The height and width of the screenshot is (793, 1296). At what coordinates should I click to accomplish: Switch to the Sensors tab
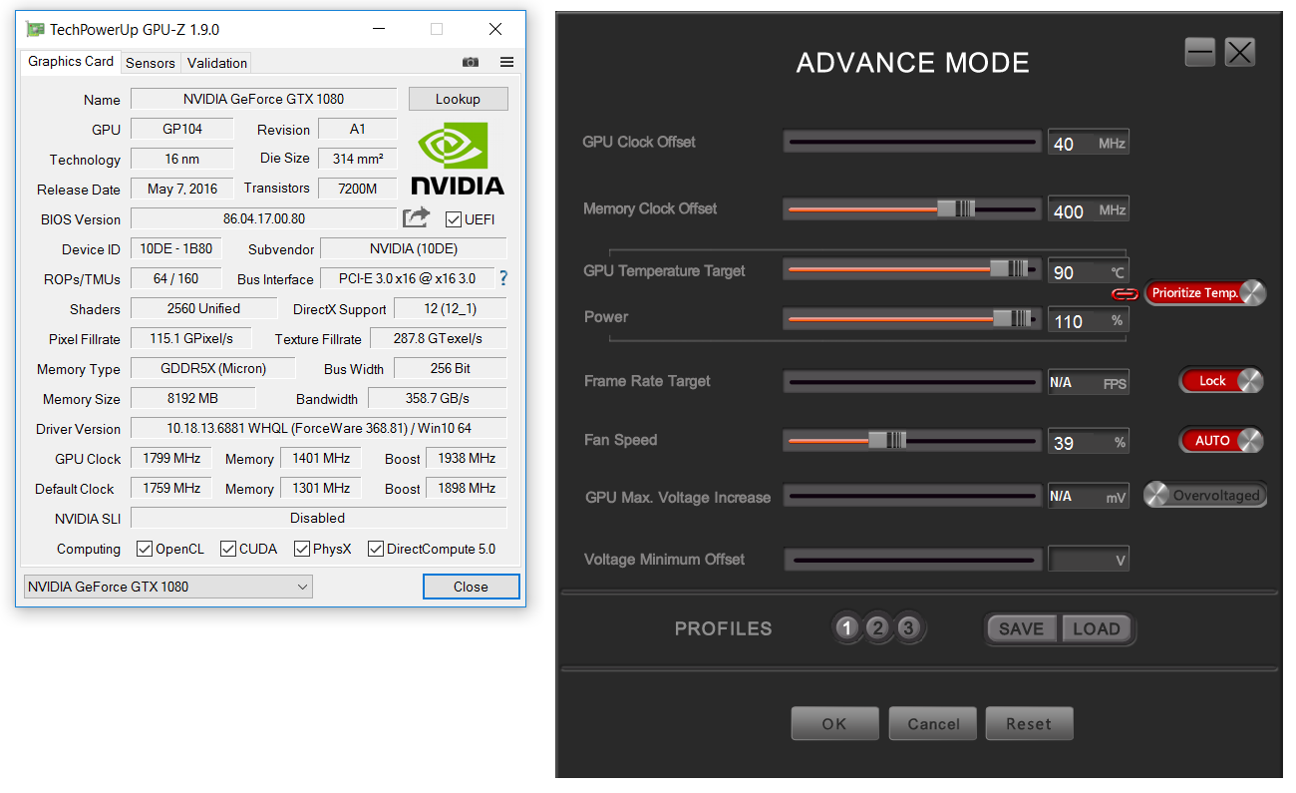[x=151, y=63]
